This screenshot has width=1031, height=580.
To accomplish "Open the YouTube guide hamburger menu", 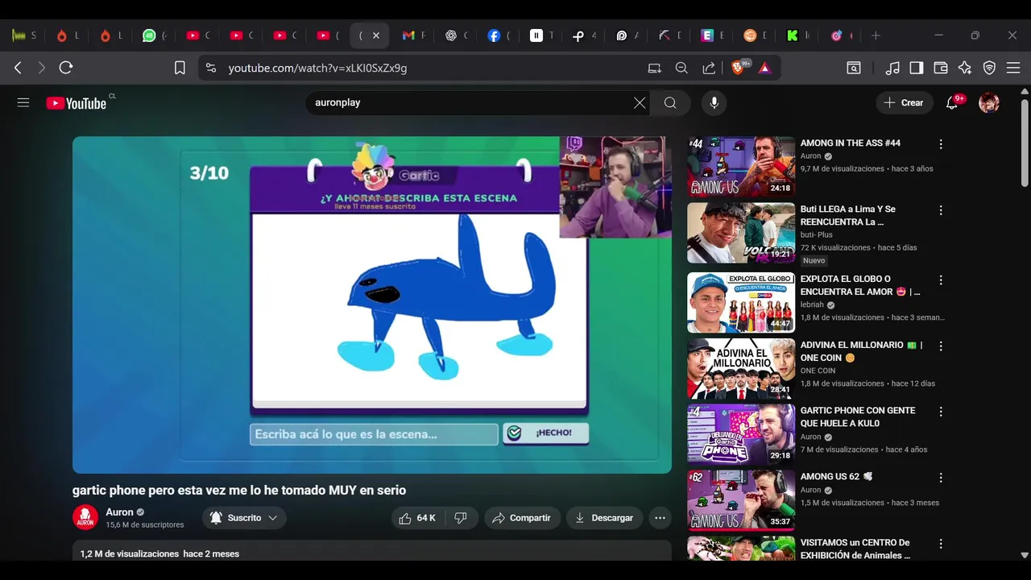I will (x=23, y=103).
